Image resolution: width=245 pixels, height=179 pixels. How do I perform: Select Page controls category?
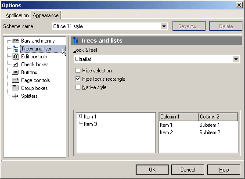(x=36, y=80)
